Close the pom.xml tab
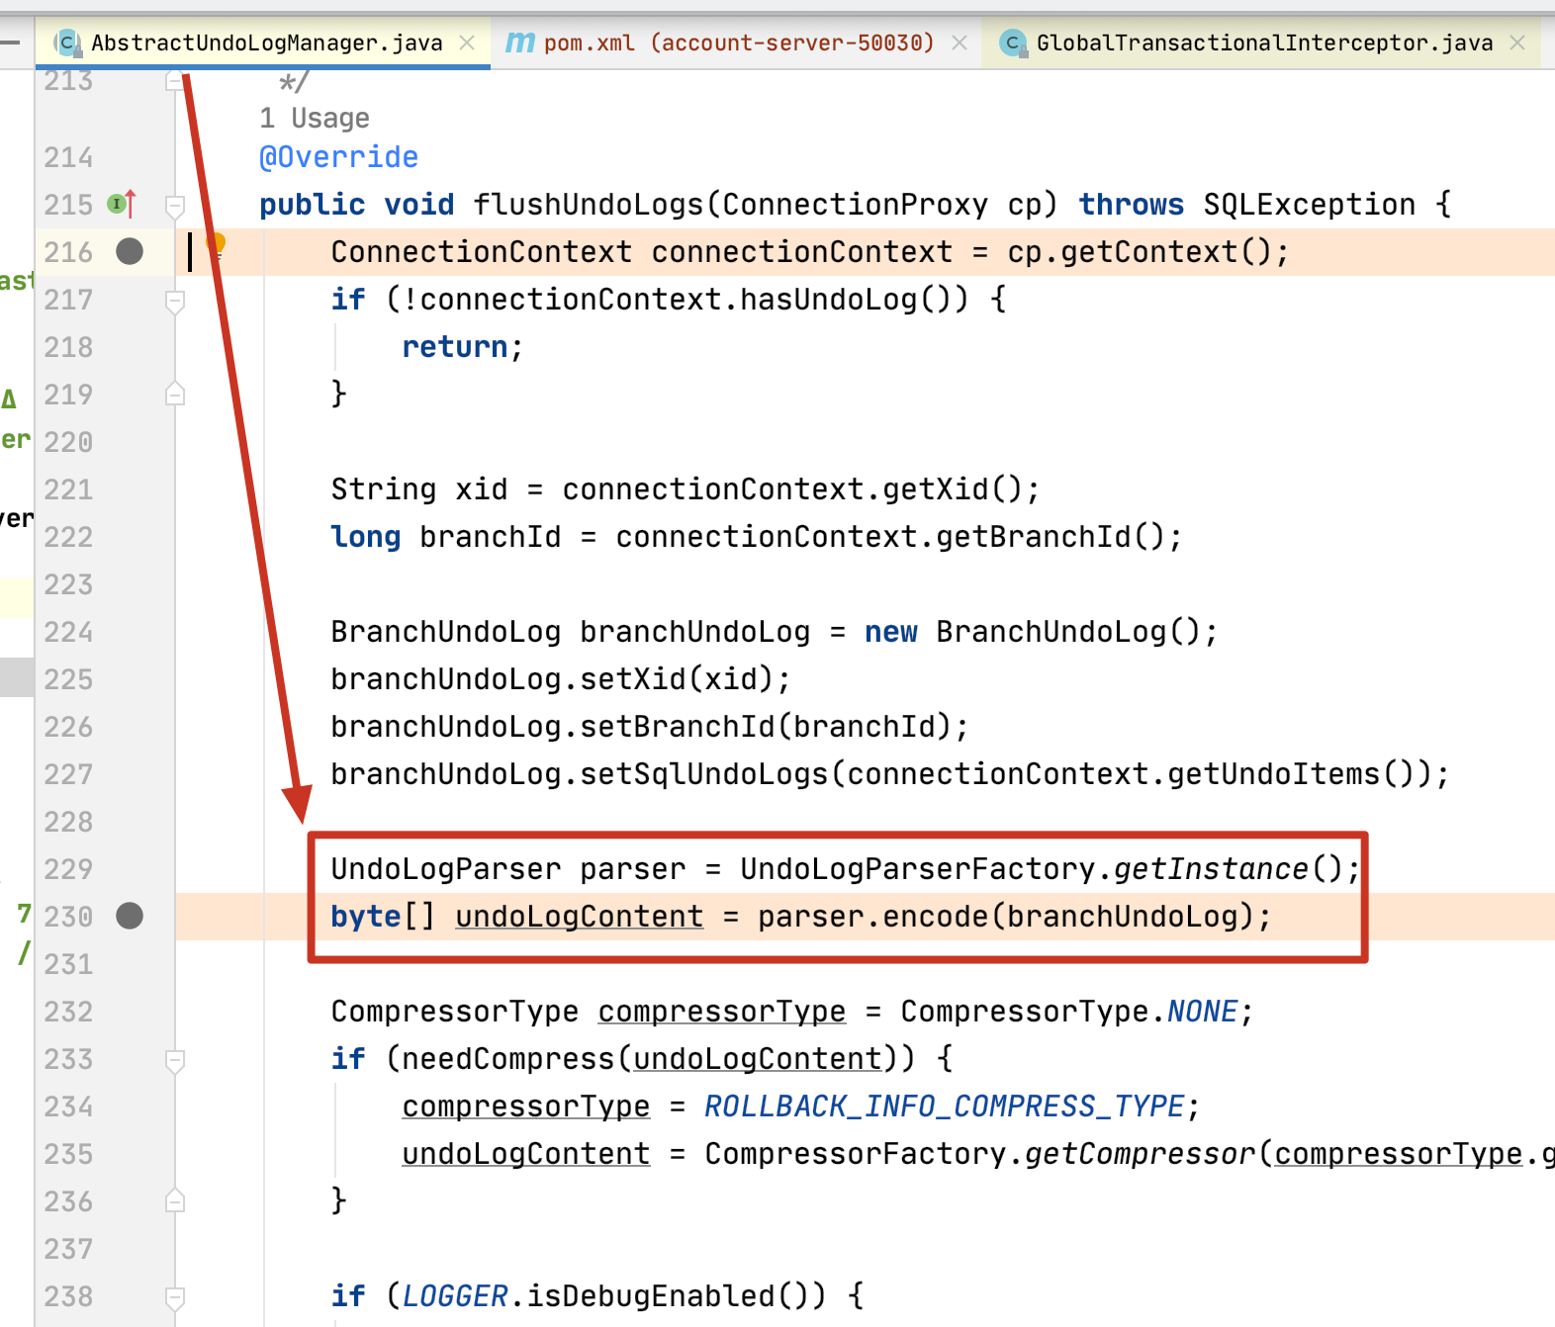The width and height of the screenshot is (1555, 1327). coord(959,43)
